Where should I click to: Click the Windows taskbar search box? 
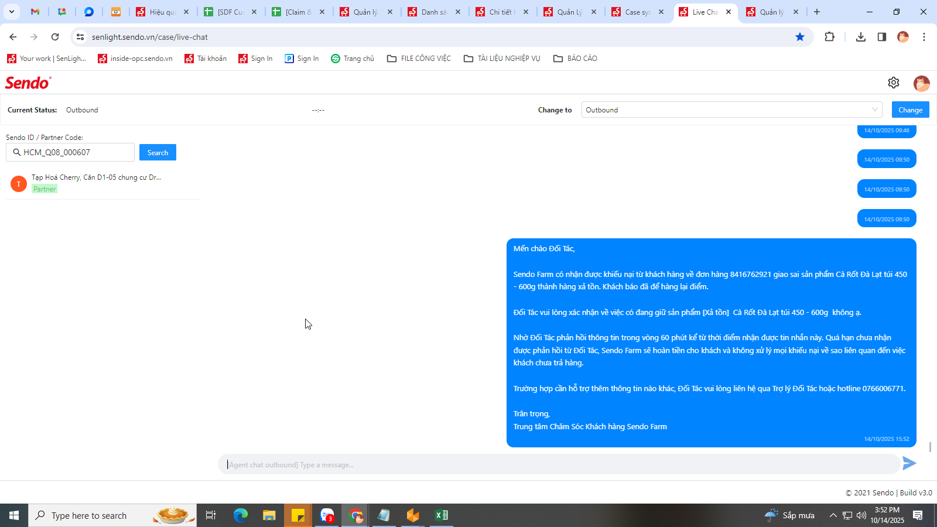tap(112, 515)
